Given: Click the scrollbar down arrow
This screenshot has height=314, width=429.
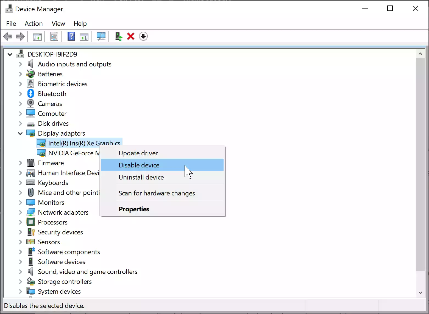Looking at the screenshot, I should click(420, 293).
